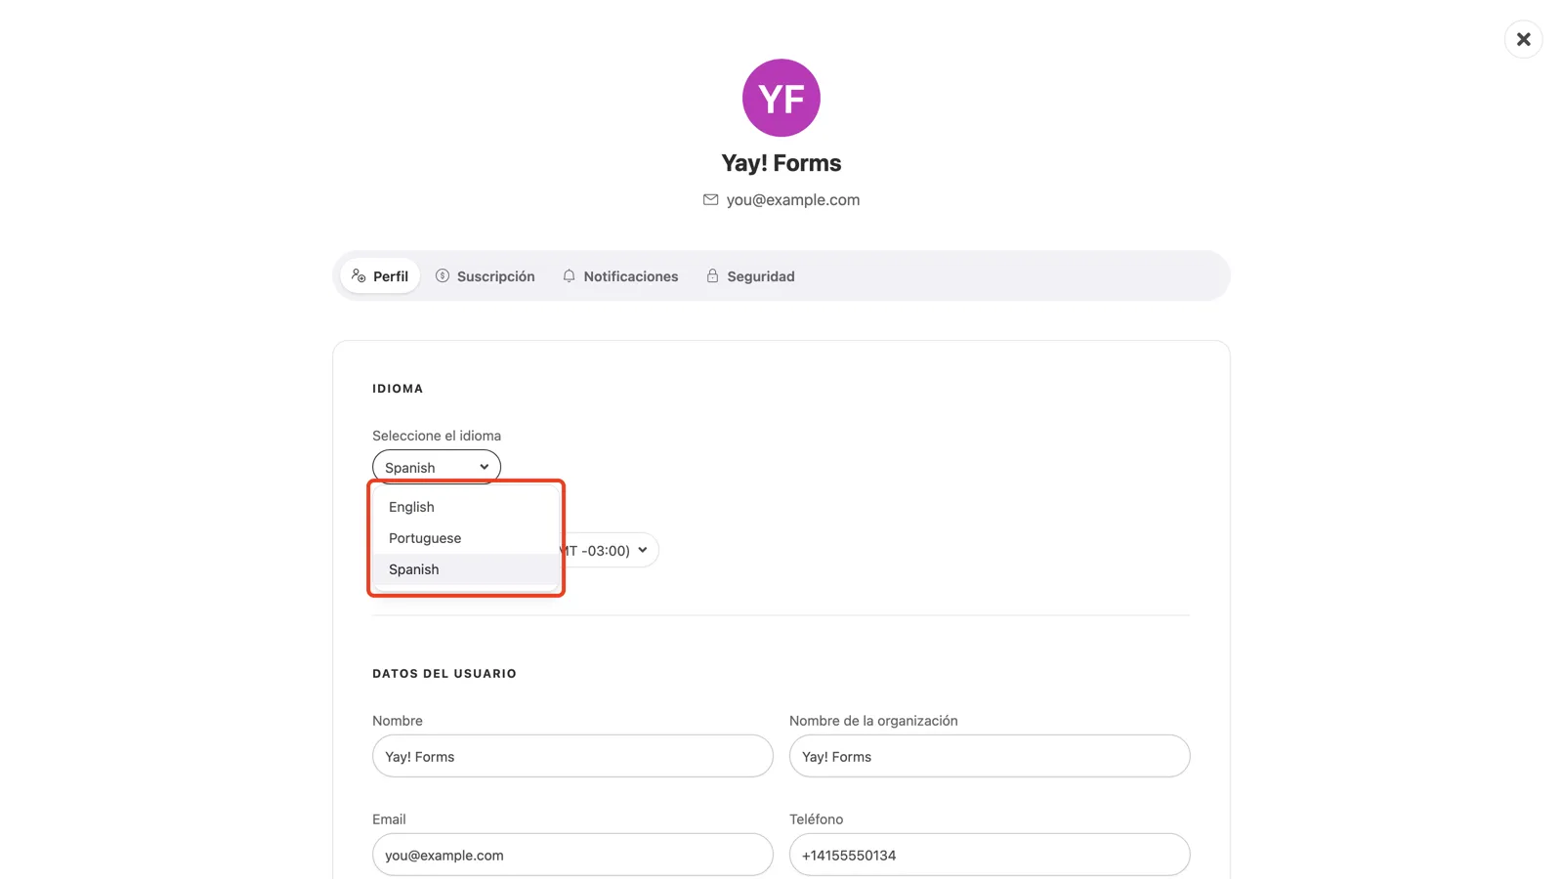
Task: Click the Perfil tab's person icon
Action: (x=359, y=275)
